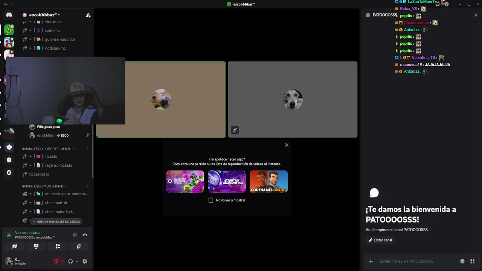Open attachment plus button in chat
Image resolution: width=482 pixels, height=271 pixels.
click(x=371, y=261)
